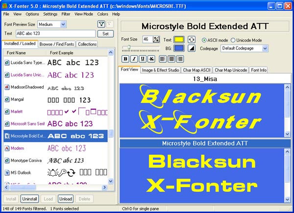Open the Settings menu
The height and width of the screenshot is (213, 294).
(x=50, y=14)
